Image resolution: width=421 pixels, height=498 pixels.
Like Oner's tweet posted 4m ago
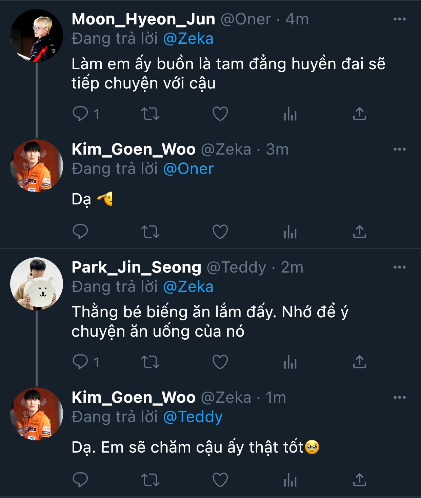click(x=220, y=114)
